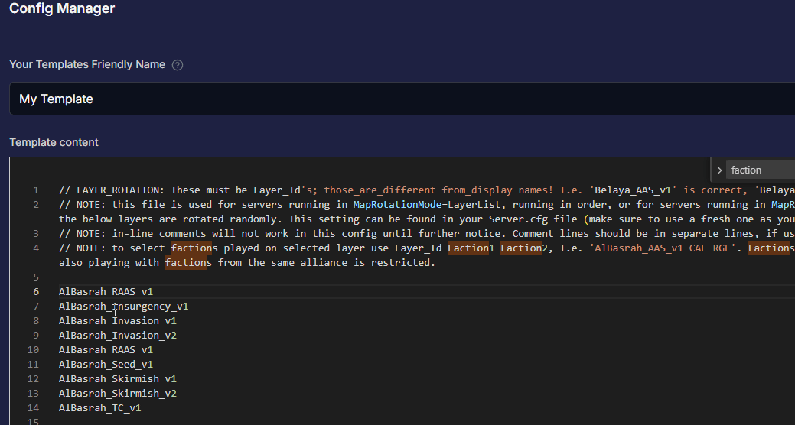Screen dimensions: 795x425
Task: Click the Template content label
Action: (x=54, y=142)
